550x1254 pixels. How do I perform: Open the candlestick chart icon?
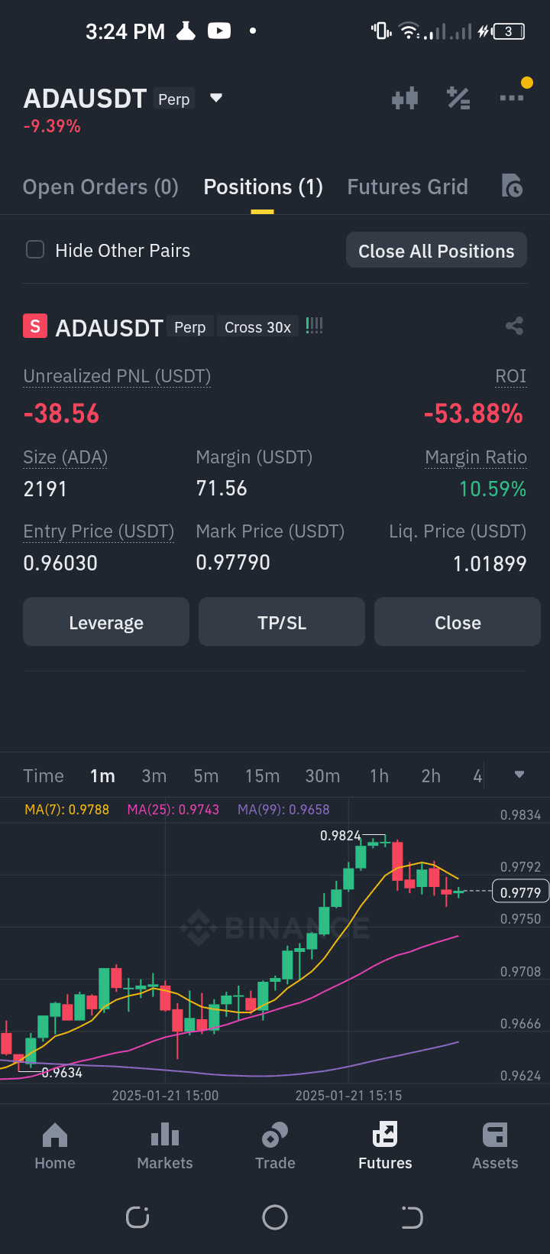pyautogui.click(x=405, y=98)
